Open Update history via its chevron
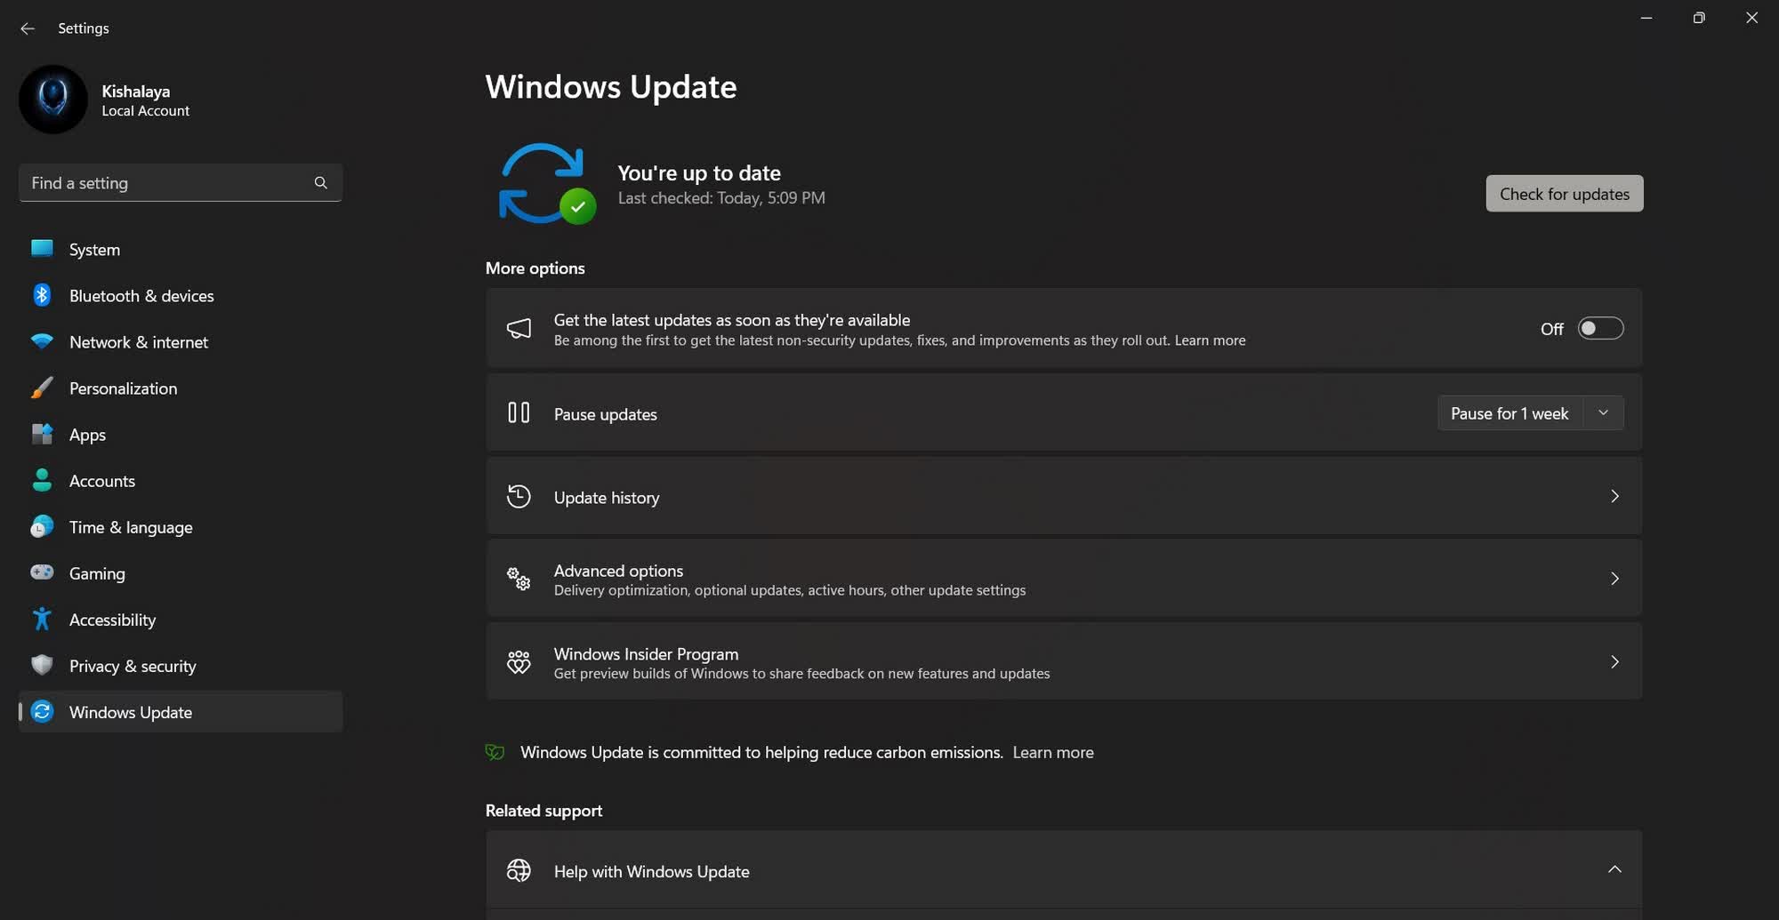This screenshot has width=1779, height=920. [1614, 496]
